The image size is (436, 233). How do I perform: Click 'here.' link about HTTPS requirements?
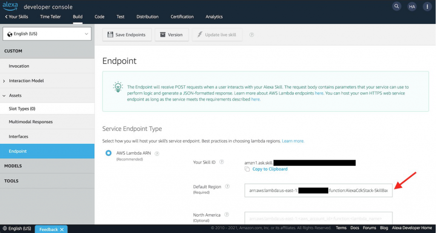coord(256,99)
